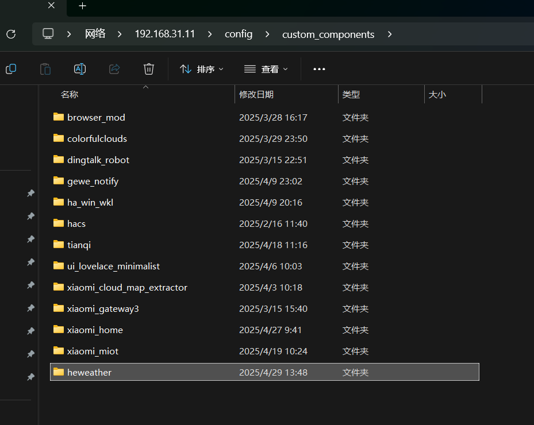Click the browser_mod folder name
The image size is (534, 425).
coord(96,117)
